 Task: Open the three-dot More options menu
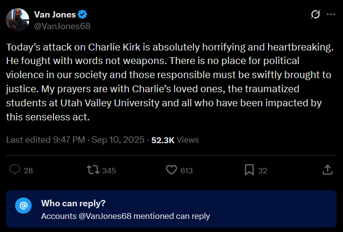(331, 15)
